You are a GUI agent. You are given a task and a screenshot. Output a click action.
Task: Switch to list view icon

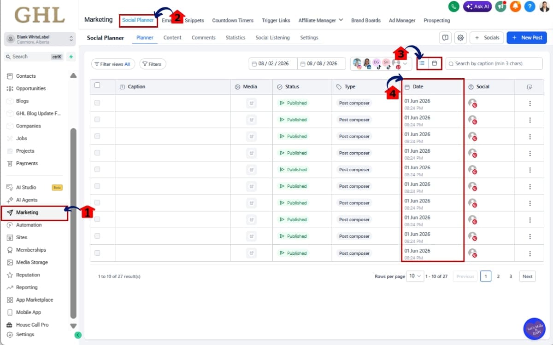coord(422,63)
